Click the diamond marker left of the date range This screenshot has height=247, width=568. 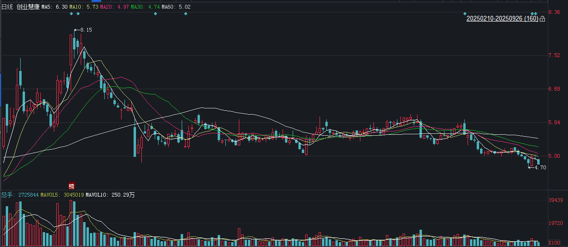point(465,14)
